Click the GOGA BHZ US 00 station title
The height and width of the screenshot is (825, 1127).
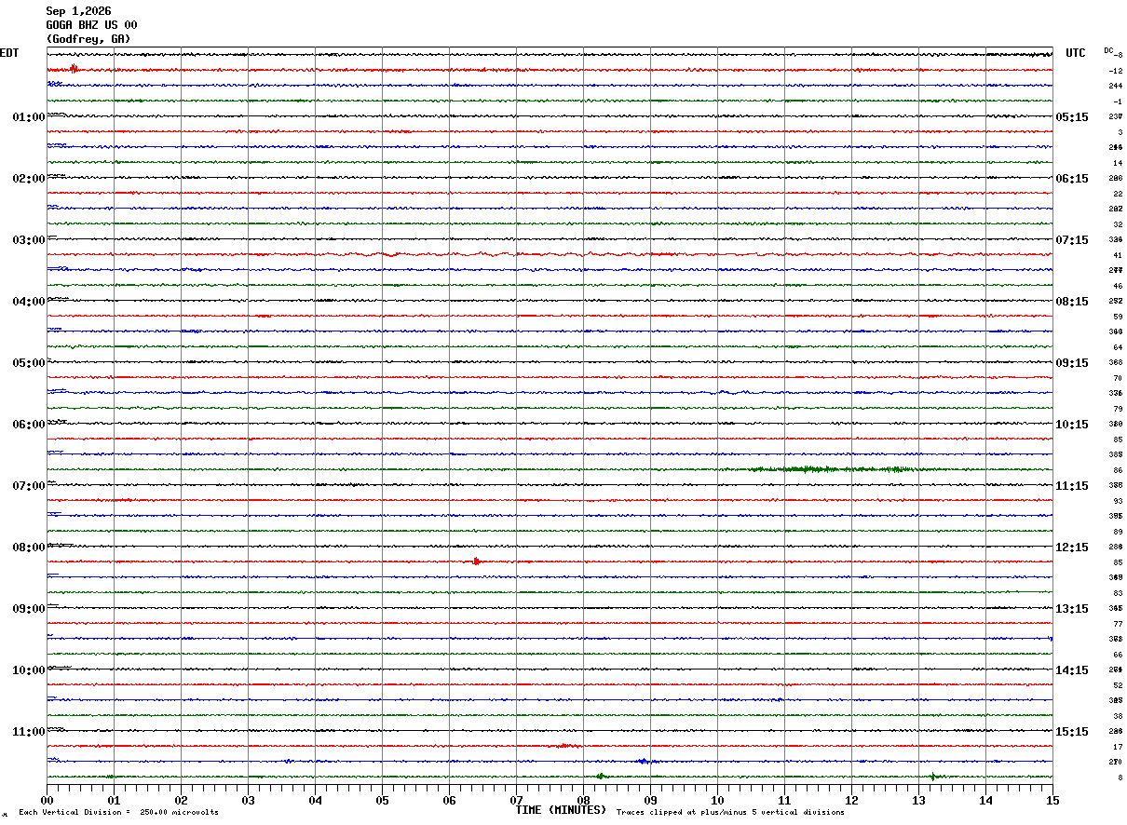tap(91, 25)
